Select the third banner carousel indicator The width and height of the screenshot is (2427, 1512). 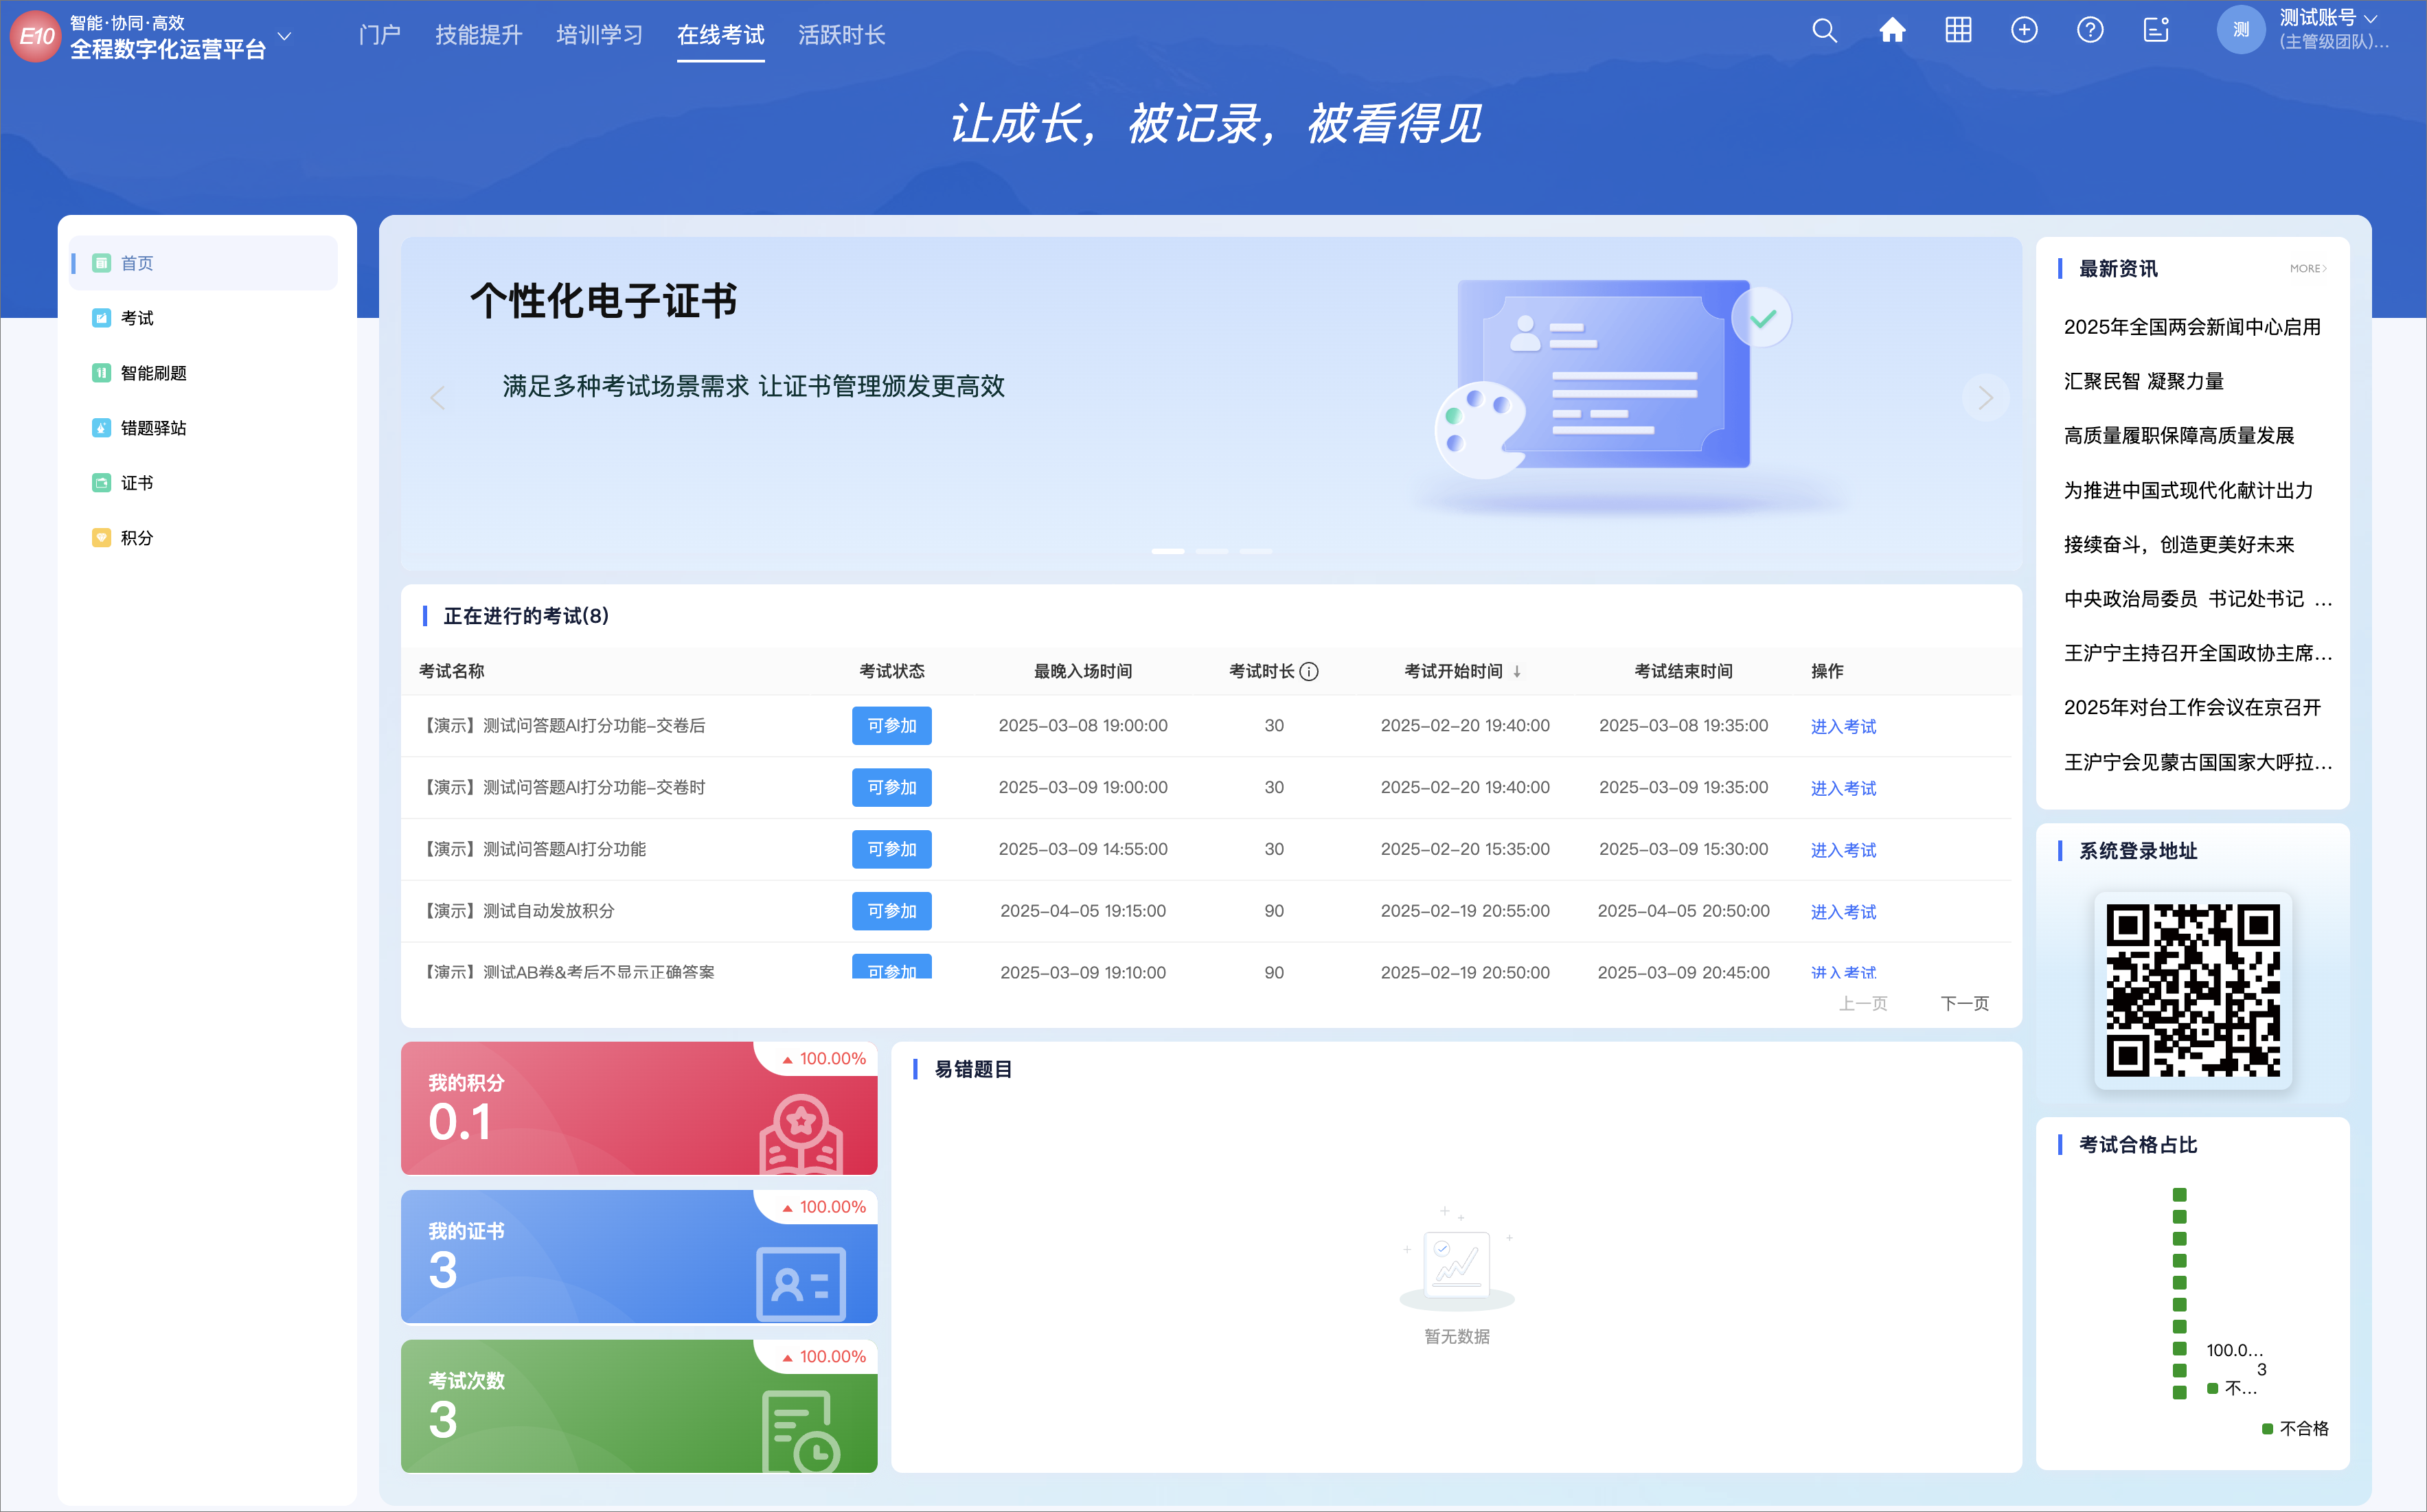point(1256,551)
